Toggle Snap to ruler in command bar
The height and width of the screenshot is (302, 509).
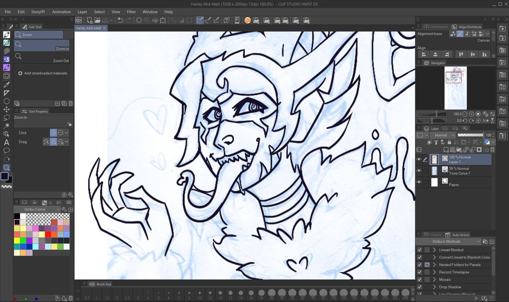click(200, 20)
